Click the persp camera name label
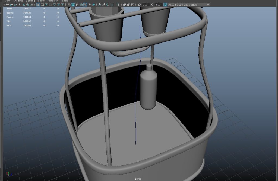Image resolution: width=278 pixels, height=181 pixels. tap(138, 179)
